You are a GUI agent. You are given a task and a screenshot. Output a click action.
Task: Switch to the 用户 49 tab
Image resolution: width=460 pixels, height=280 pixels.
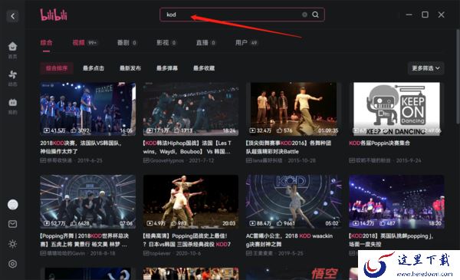coord(246,43)
